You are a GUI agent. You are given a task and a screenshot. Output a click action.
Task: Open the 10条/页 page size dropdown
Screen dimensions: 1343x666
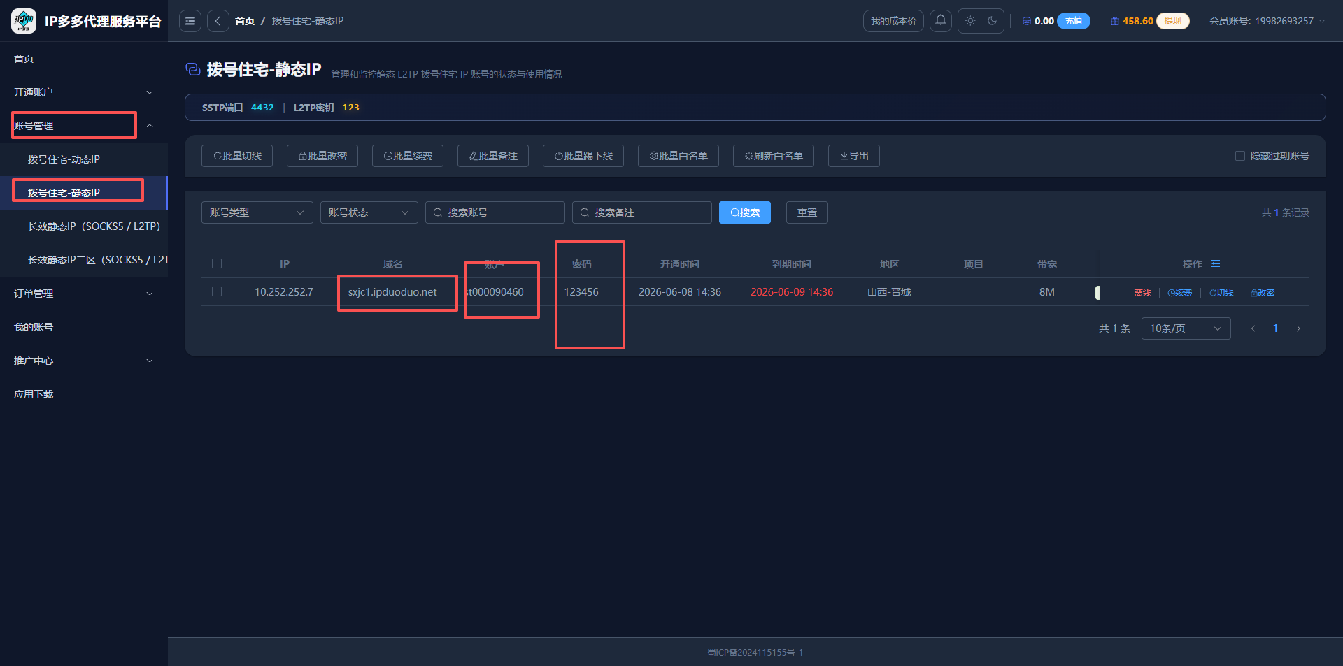tap(1186, 328)
